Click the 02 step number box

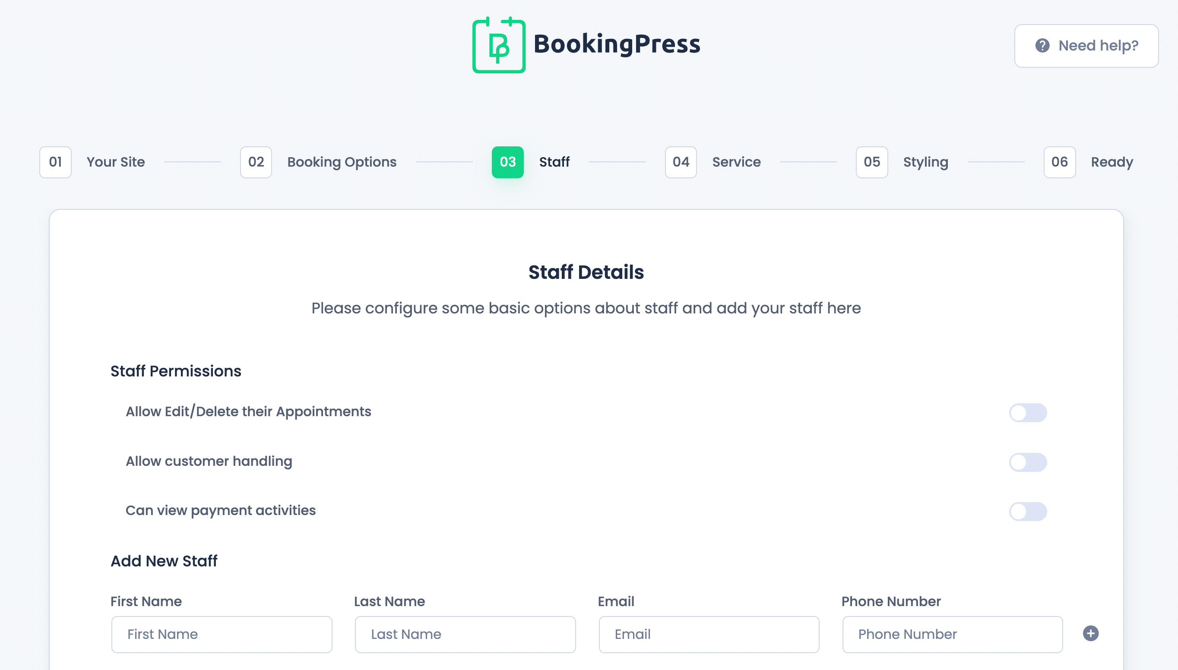tap(256, 162)
